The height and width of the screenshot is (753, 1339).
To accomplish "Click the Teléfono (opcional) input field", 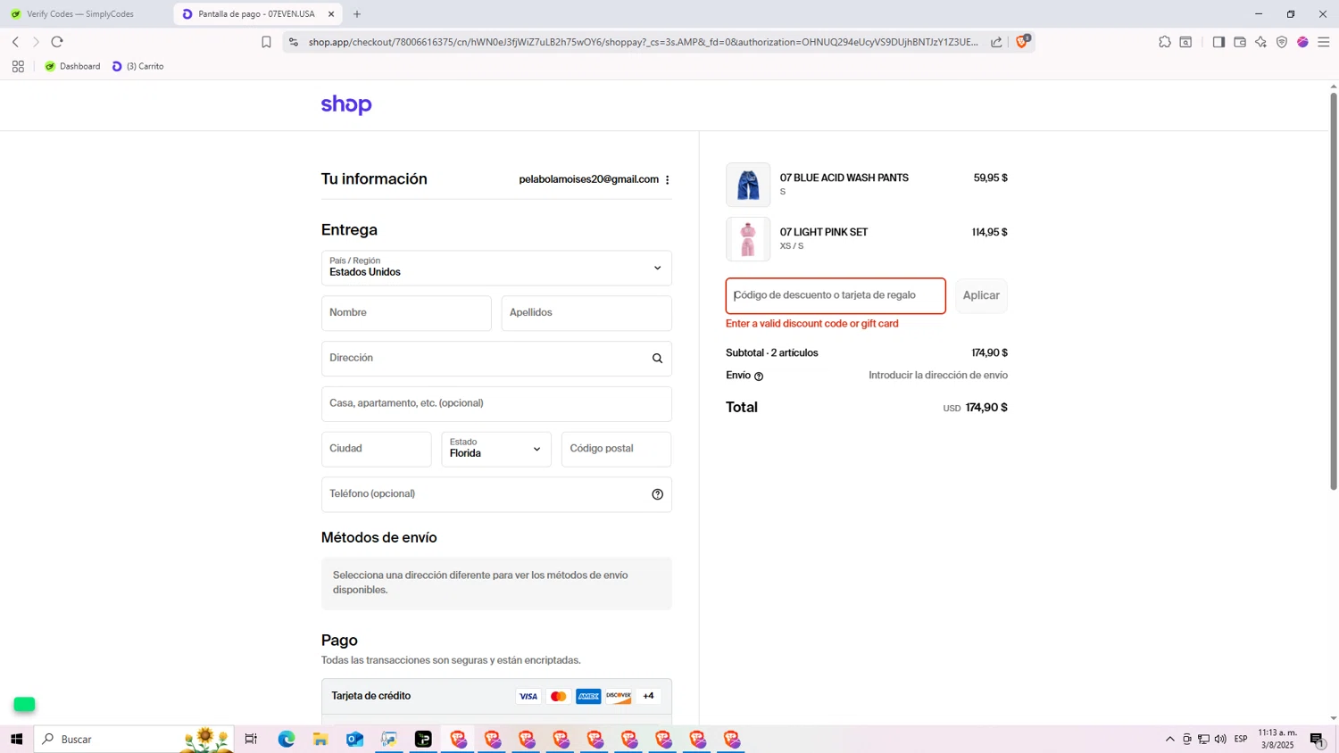I will (x=496, y=494).
